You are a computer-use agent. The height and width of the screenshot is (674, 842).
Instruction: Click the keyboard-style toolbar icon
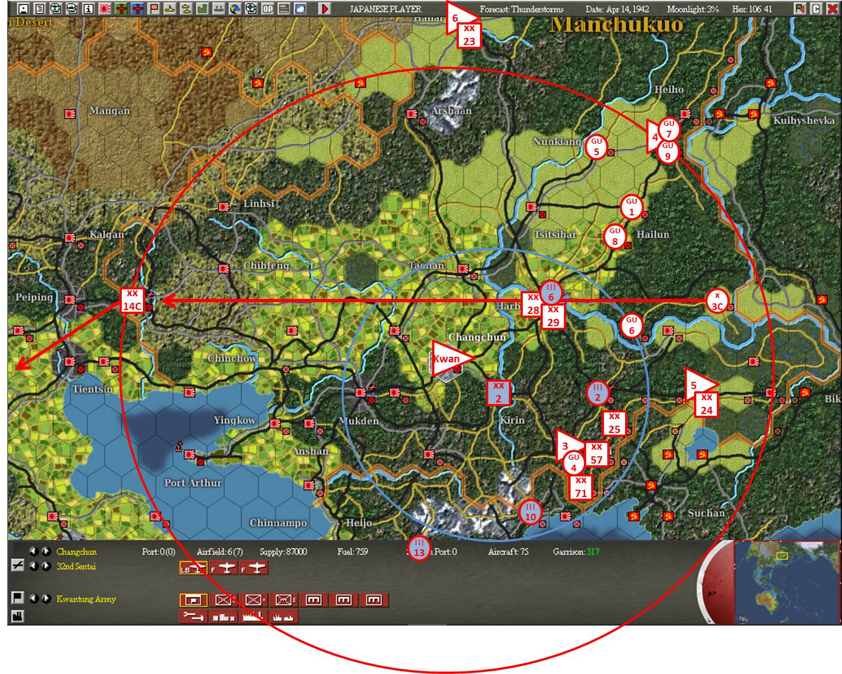284,8
